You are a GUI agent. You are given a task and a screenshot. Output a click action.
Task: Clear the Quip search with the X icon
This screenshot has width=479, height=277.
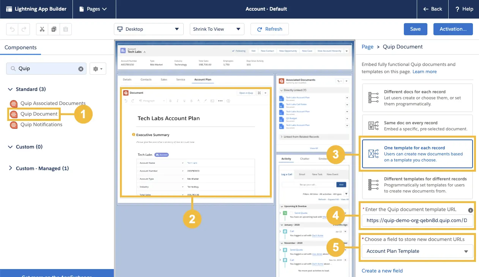coord(81,69)
